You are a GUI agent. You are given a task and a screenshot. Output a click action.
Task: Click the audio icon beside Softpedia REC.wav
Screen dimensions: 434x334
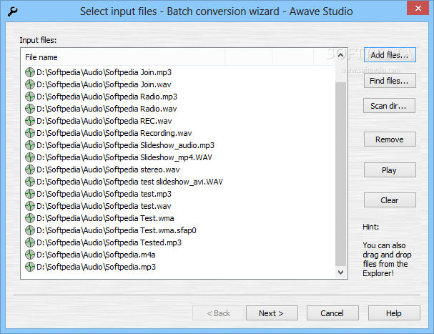click(29, 121)
